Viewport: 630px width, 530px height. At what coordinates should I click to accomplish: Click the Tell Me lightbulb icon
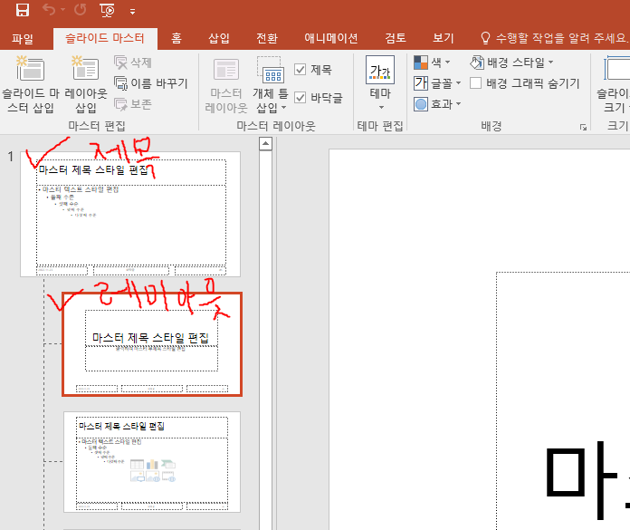(485, 38)
